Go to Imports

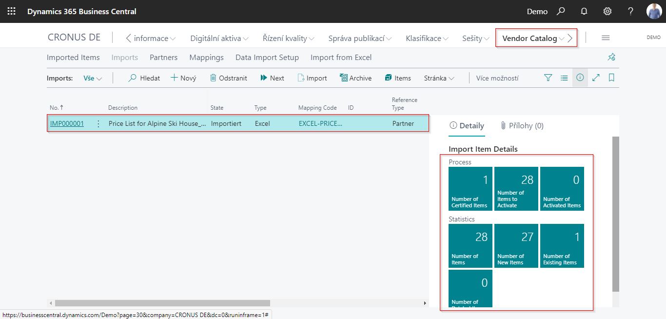pos(125,58)
